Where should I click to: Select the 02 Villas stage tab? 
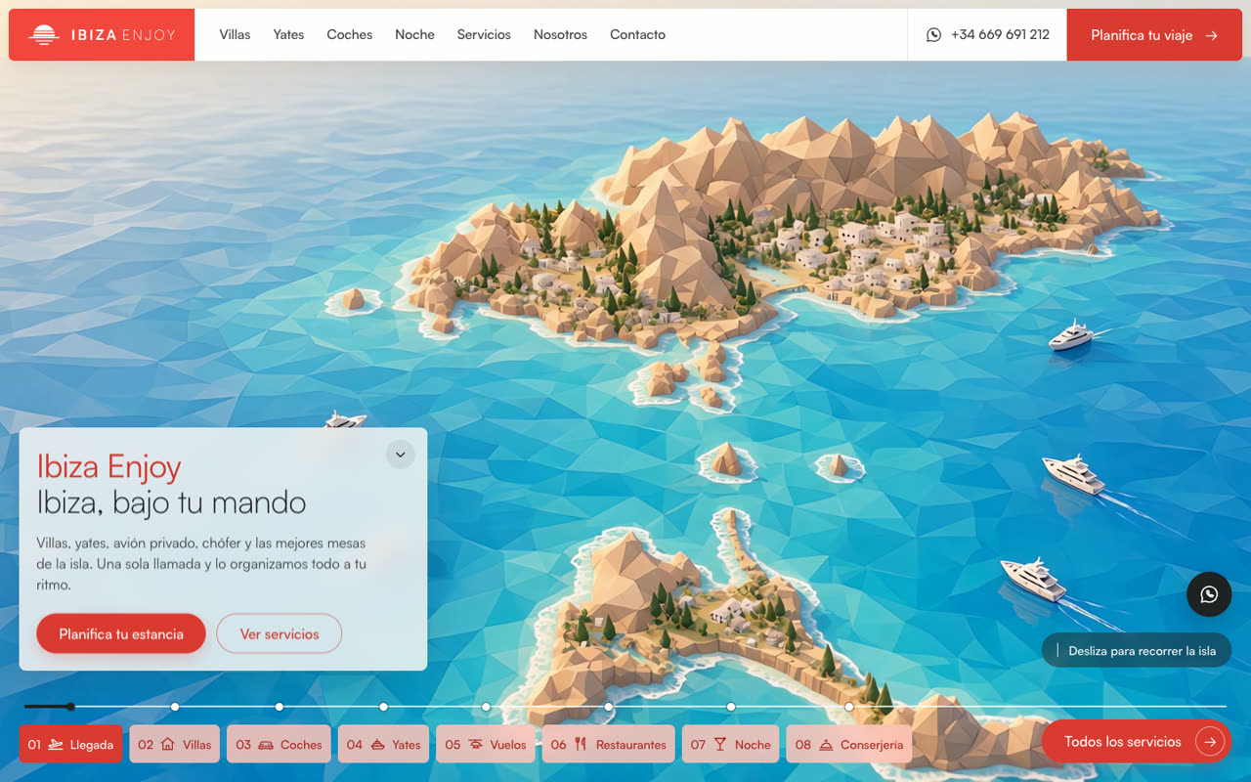tap(175, 745)
